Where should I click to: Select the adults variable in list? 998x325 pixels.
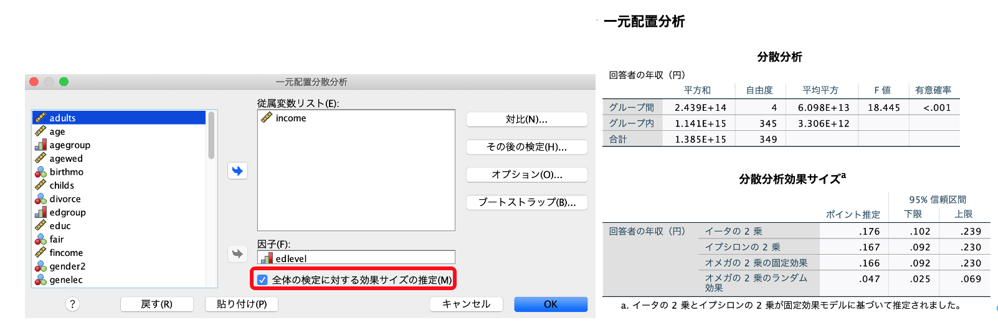tap(119, 118)
